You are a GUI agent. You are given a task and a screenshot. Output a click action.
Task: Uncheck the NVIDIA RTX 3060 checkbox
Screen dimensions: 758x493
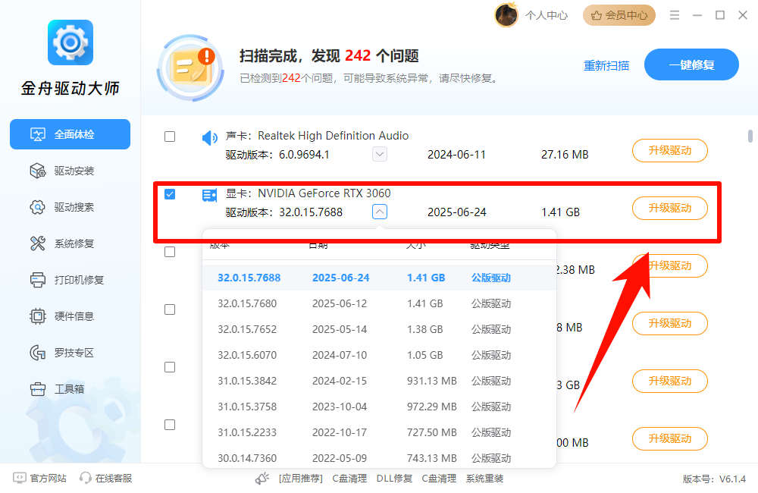point(170,194)
